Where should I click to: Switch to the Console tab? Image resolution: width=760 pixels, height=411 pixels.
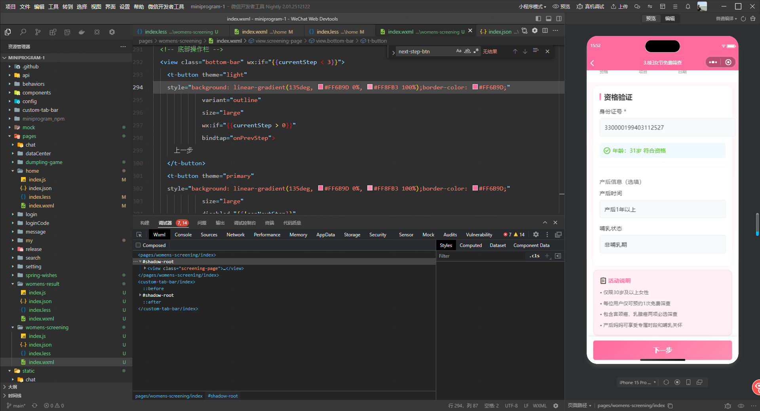point(183,235)
